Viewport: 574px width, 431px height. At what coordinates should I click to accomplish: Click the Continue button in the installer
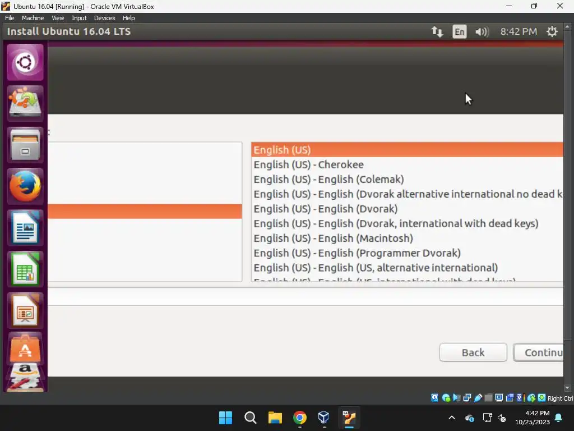coord(538,352)
